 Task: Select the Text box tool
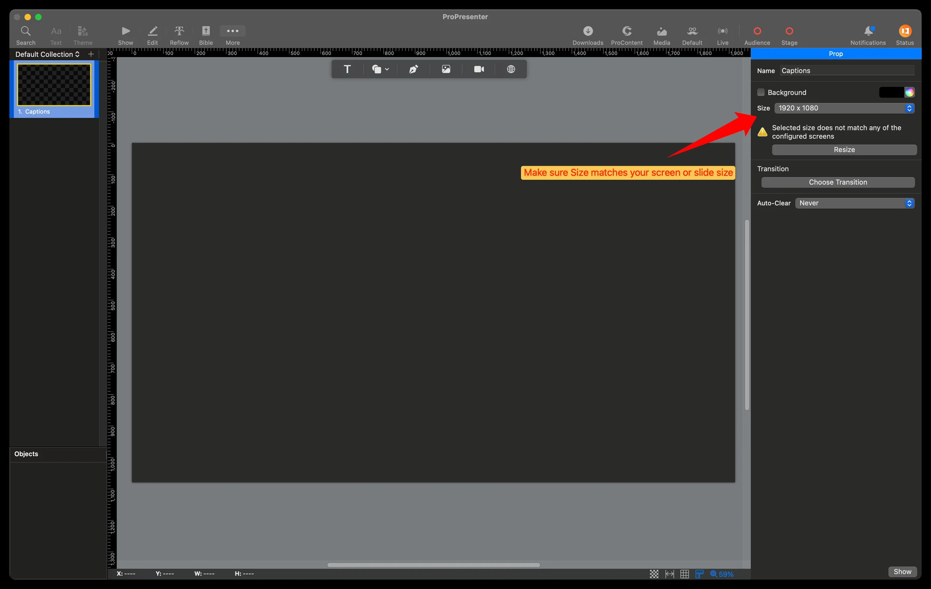click(347, 69)
